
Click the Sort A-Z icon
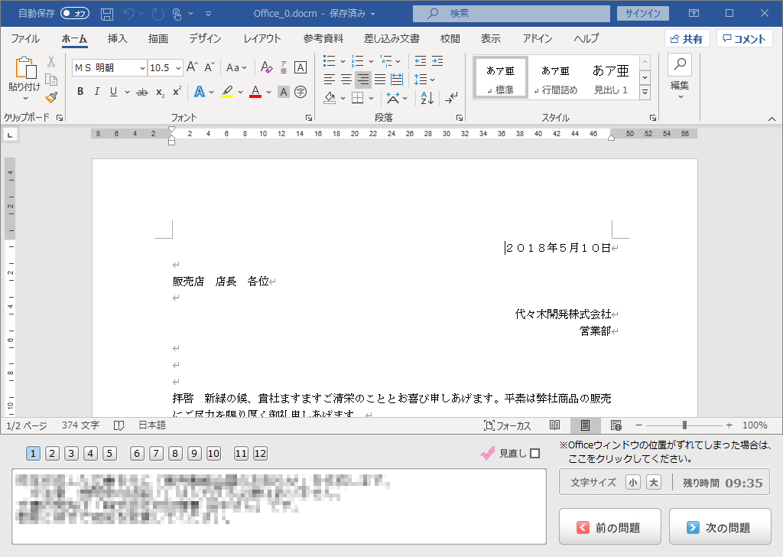tap(427, 97)
